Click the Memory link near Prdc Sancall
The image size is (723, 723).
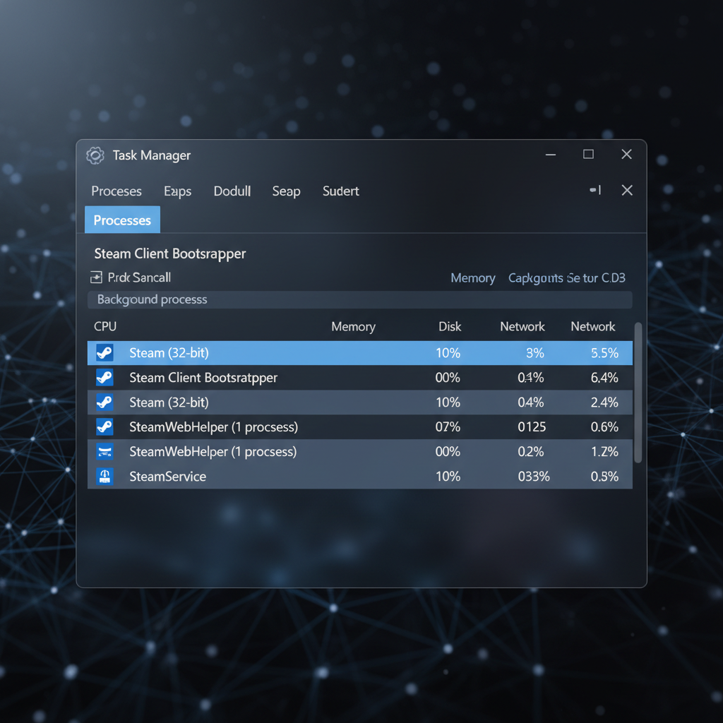472,278
